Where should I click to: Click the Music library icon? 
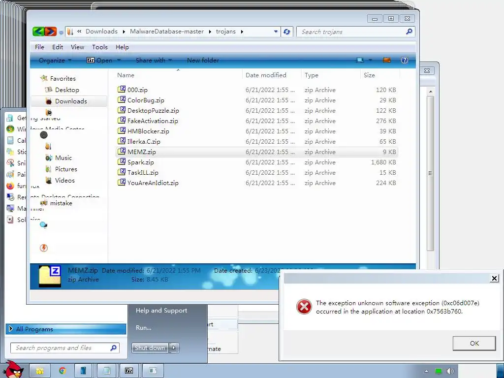pos(49,157)
